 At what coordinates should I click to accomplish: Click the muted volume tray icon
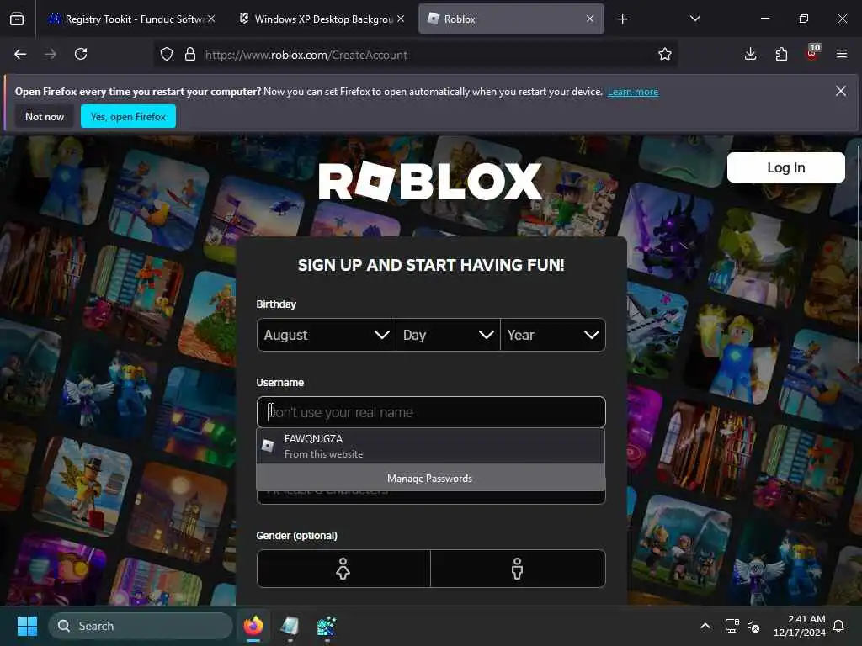tap(753, 626)
